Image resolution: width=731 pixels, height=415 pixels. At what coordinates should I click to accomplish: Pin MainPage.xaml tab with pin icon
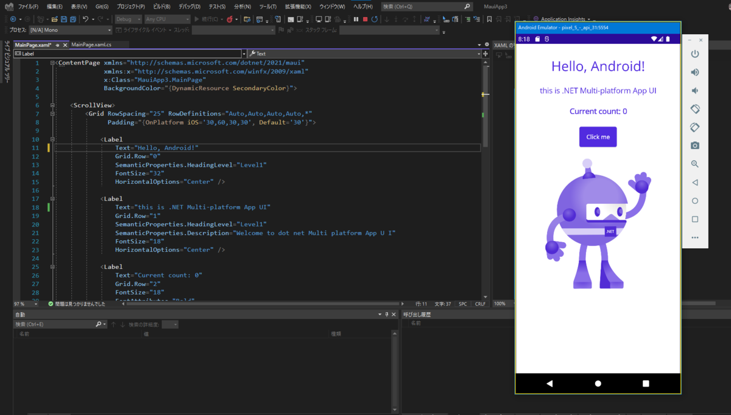[57, 45]
